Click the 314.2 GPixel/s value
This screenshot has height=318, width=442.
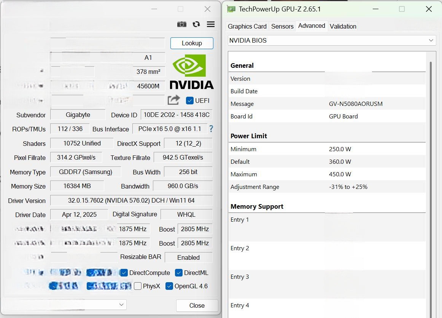[x=76, y=157]
